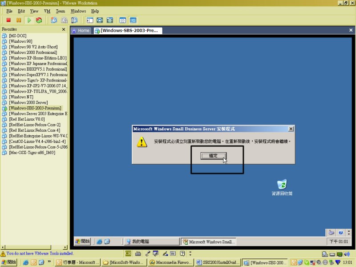Viewport: 356px width, 267px height.
Task: Click Microsoft Windows Small... guest taskbar button
Action: 208,242
